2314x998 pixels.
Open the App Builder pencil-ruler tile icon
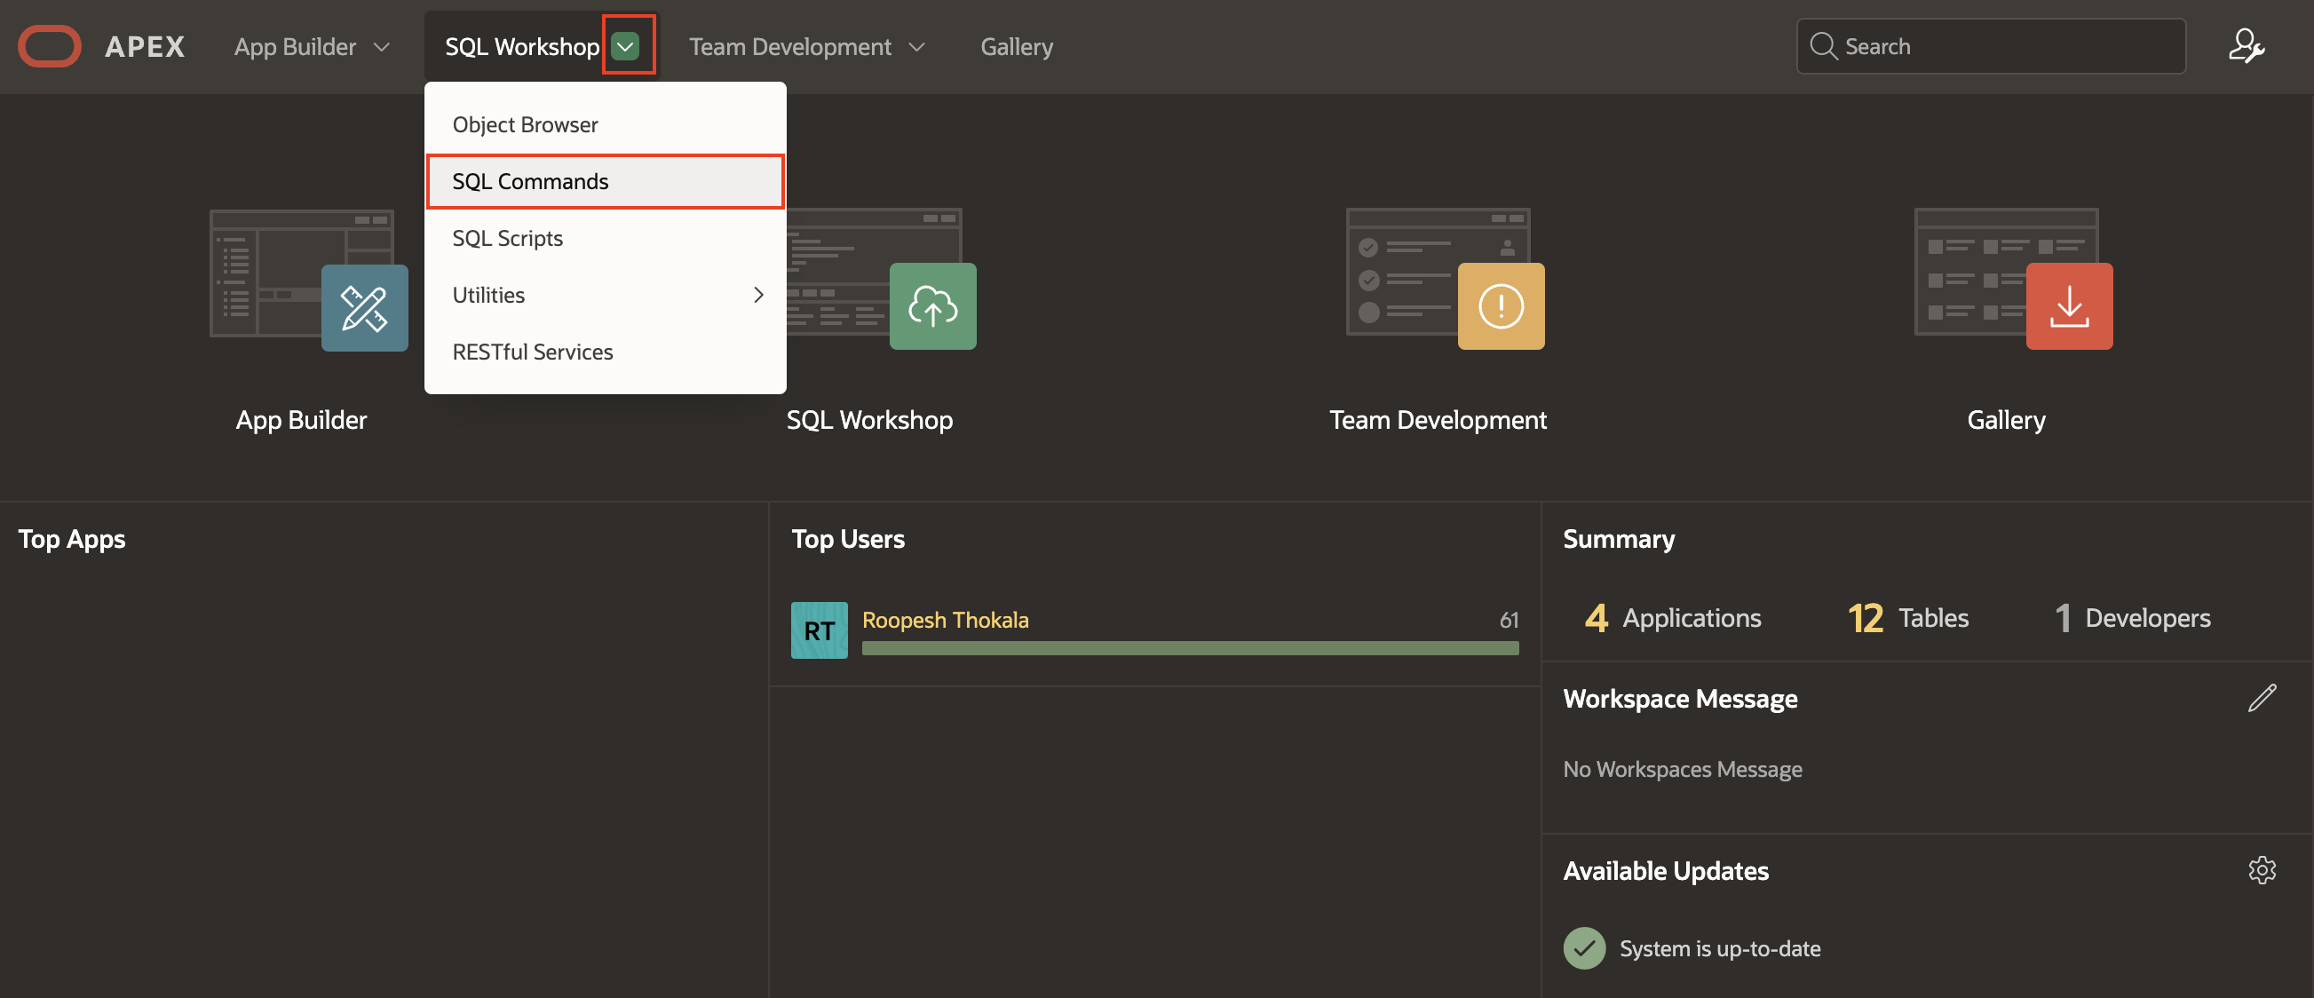365,307
